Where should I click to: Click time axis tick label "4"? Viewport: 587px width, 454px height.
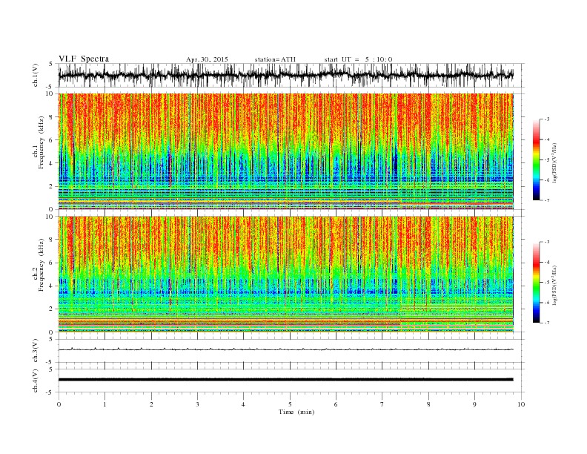click(243, 404)
